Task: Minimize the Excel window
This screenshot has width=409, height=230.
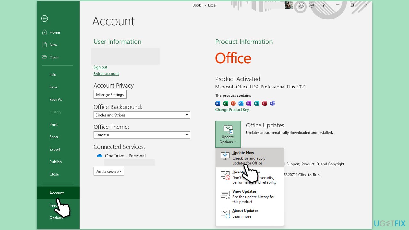Action: point(338,5)
